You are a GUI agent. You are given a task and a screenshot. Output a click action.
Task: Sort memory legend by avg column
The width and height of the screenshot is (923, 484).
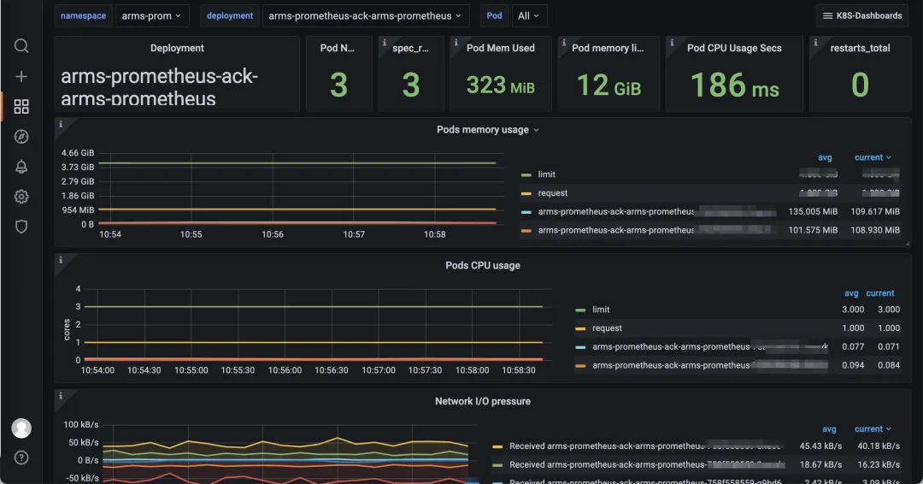coord(825,157)
